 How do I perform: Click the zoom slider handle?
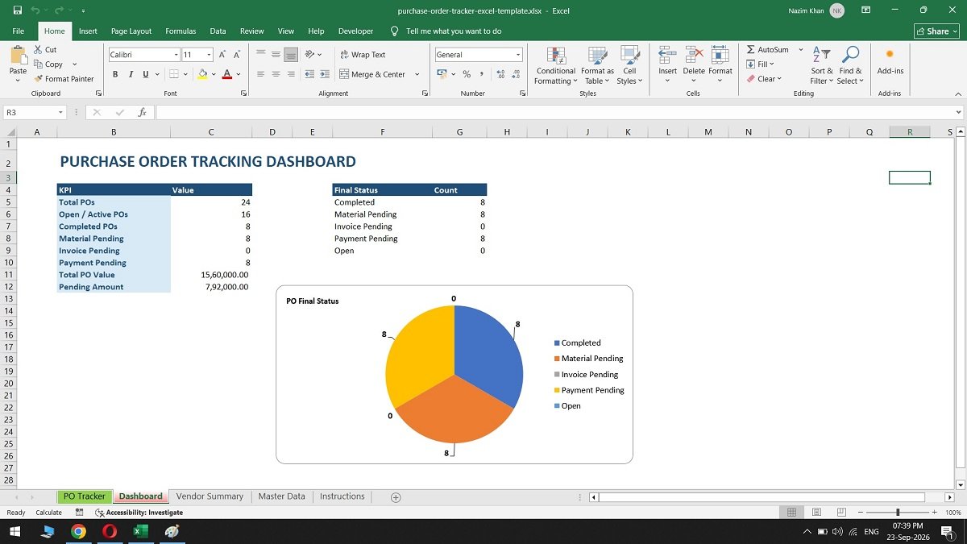[898, 513]
